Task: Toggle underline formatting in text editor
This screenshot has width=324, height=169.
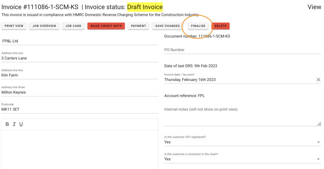Action: click(x=21, y=124)
